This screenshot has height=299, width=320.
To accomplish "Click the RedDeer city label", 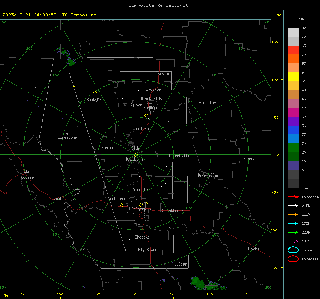I will click(x=151, y=108).
